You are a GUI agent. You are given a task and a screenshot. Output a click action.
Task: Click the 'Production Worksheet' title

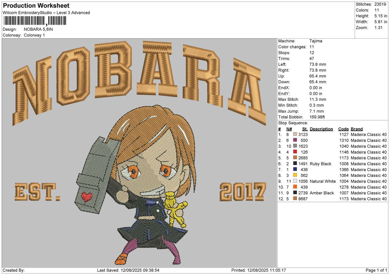pos(36,6)
